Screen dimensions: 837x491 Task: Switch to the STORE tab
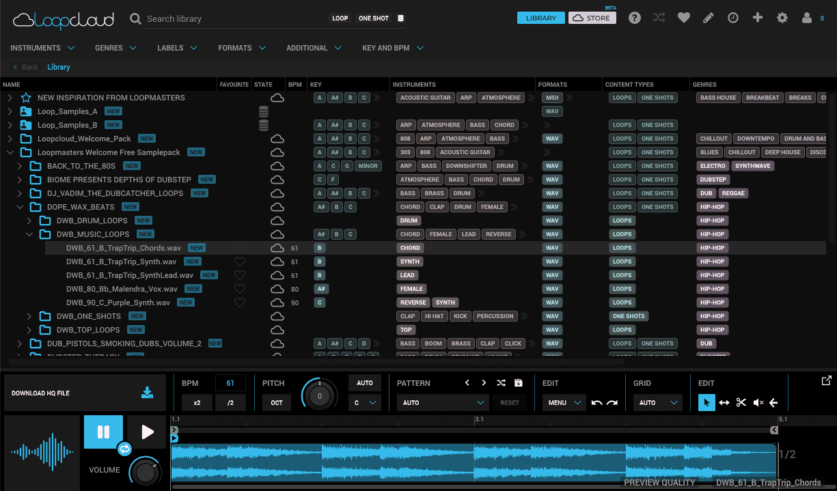592,18
